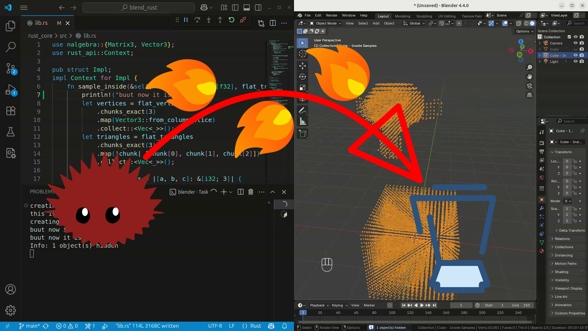Expand the Delta Transform panel
Screen dimensions: 588x331
pos(570,230)
